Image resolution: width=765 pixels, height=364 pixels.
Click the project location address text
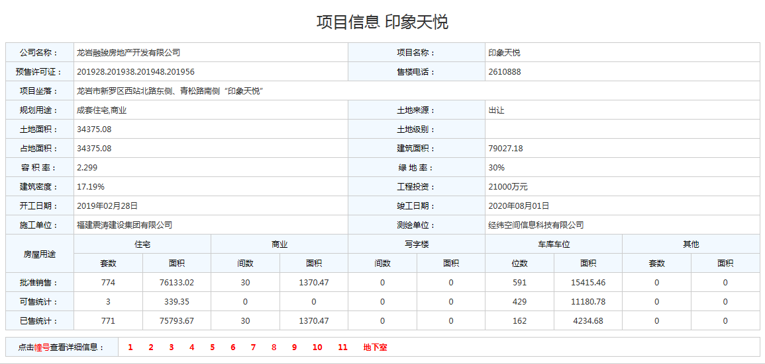[170, 91]
